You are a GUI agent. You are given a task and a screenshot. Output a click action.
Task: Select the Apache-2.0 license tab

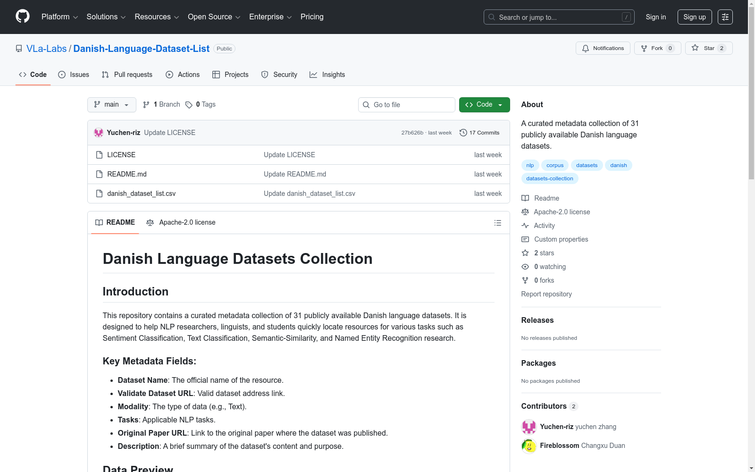point(181,223)
